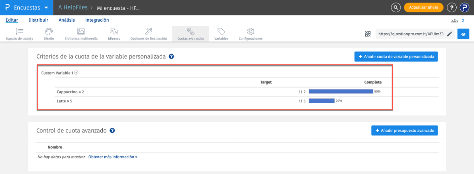This screenshot has width=474, height=174.
Task: Open the Idiomas translation tool
Action: [114, 34]
